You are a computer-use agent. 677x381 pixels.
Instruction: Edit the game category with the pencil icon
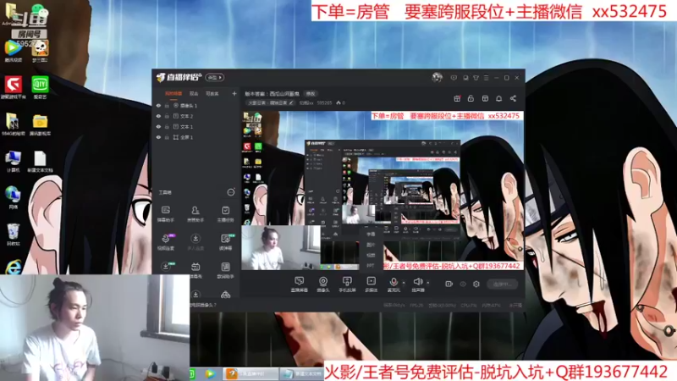click(x=291, y=102)
